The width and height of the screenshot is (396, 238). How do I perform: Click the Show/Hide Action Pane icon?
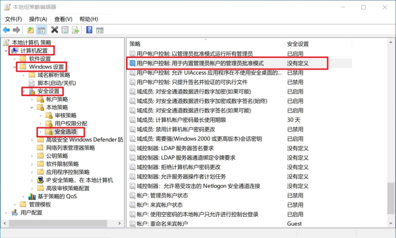click(100, 30)
